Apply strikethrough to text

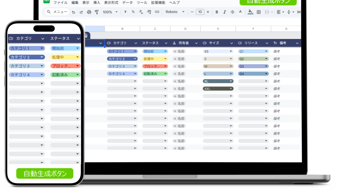[x=232, y=12]
